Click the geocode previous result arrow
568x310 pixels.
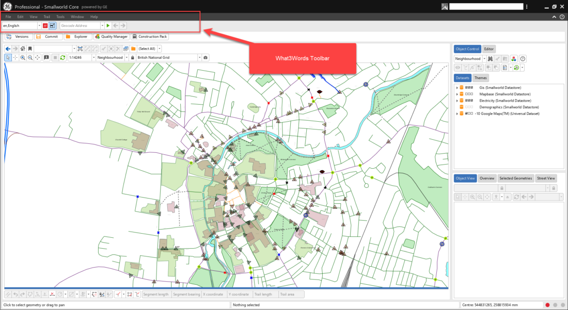point(116,26)
